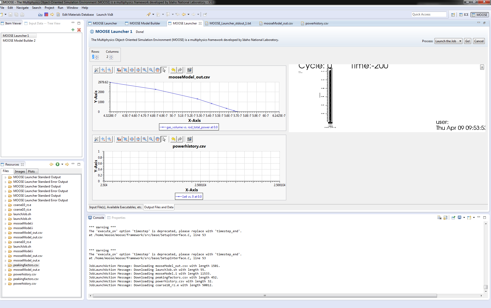
Task: Switch to powerhistory.csv editor tab
Action: tap(317, 23)
